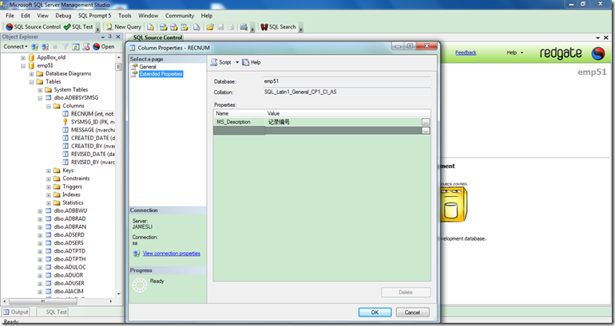Screen dimensions: 615x326
Task: Click empty new property name cell
Action: tap(240, 131)
